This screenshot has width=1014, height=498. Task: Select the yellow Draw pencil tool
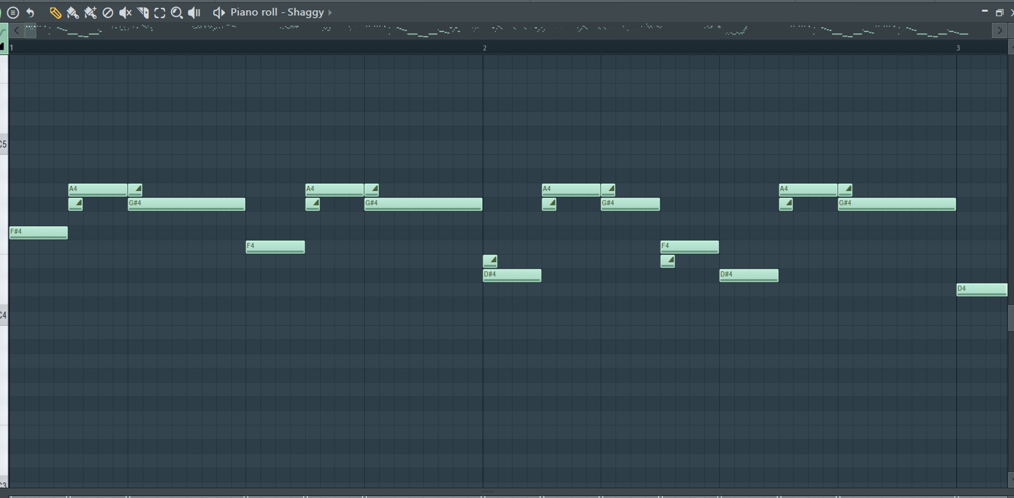click(x=56, y=12)
